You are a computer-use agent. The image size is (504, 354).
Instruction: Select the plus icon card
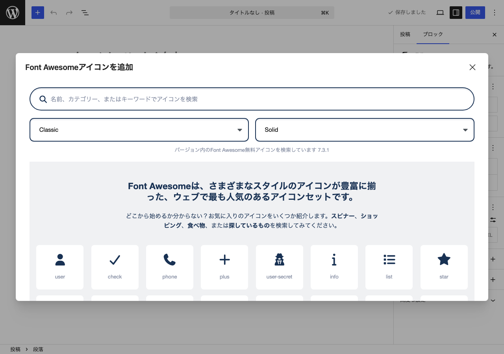pyautogui.click(x=224, y=267)
